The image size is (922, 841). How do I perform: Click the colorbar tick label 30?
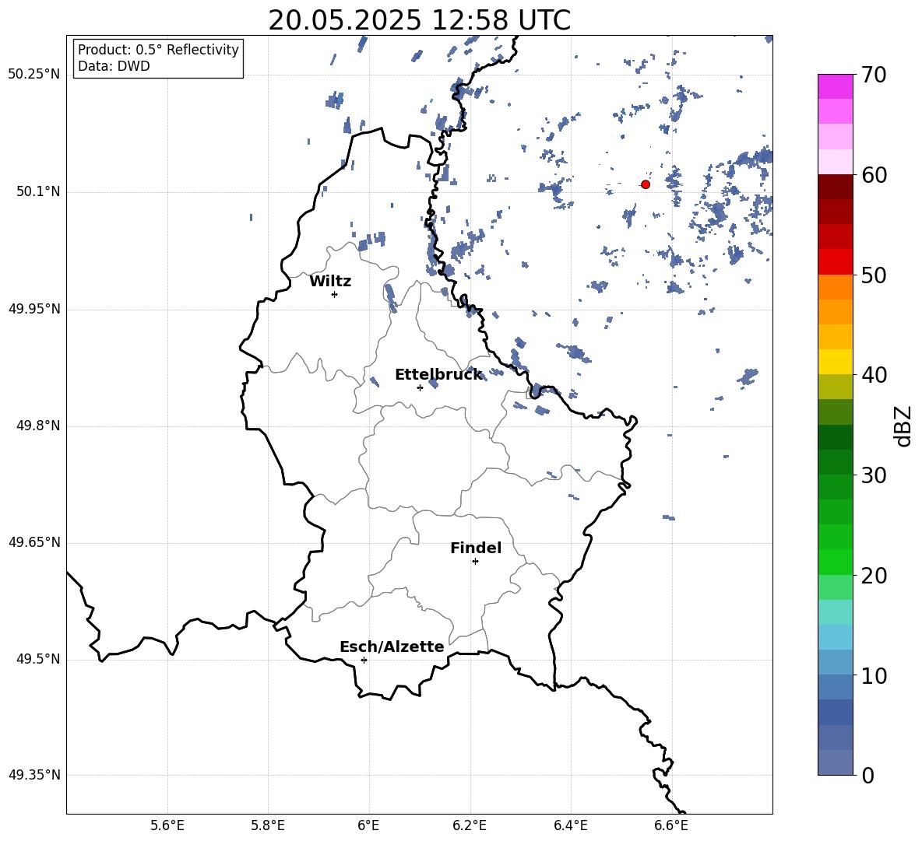click(x=874, y=475)
